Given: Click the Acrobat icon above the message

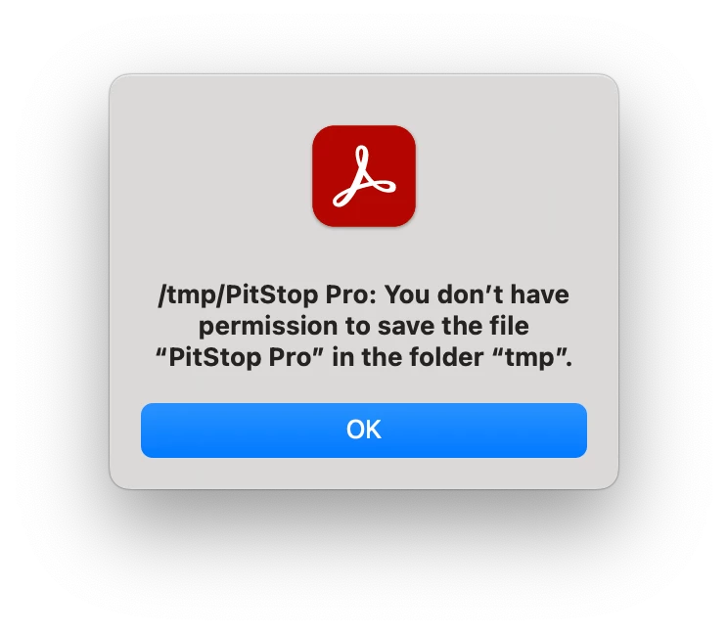Looking at the screenshot, I should 364,176.
